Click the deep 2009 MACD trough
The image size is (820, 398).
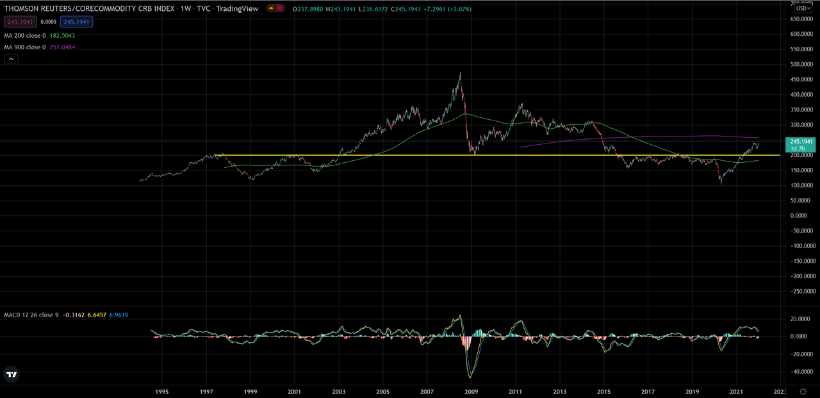coord(470,375)
